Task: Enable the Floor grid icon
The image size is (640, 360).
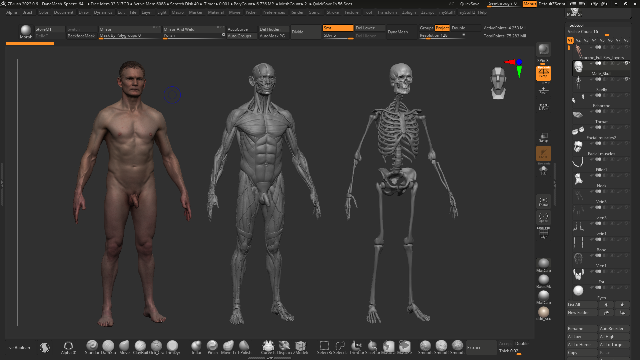Action: click(x=543, y=90)
